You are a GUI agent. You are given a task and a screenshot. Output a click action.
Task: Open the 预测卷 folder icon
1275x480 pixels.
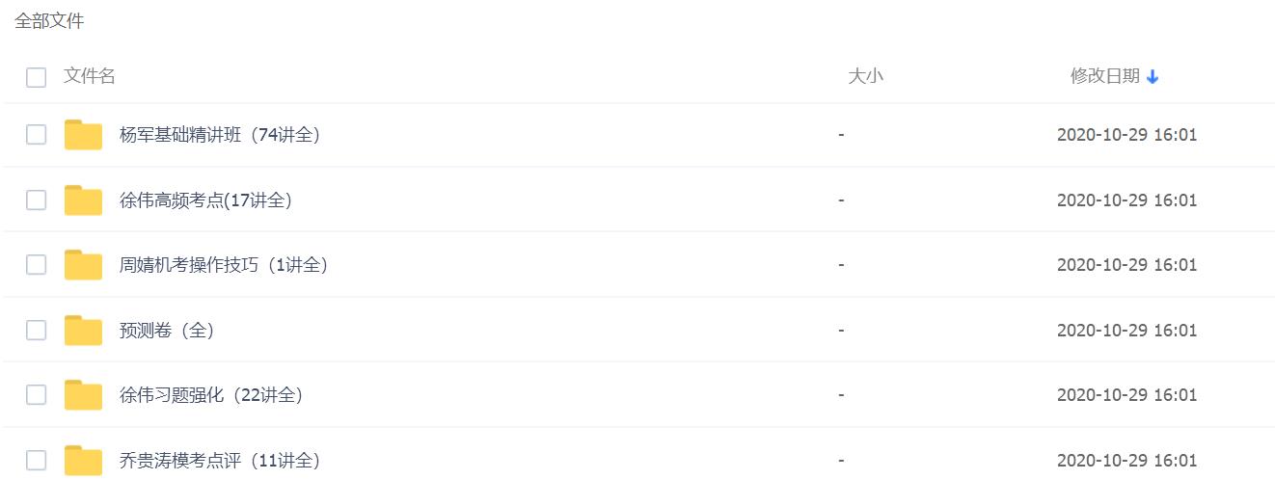pyautogui.click(x=84, y=330)
